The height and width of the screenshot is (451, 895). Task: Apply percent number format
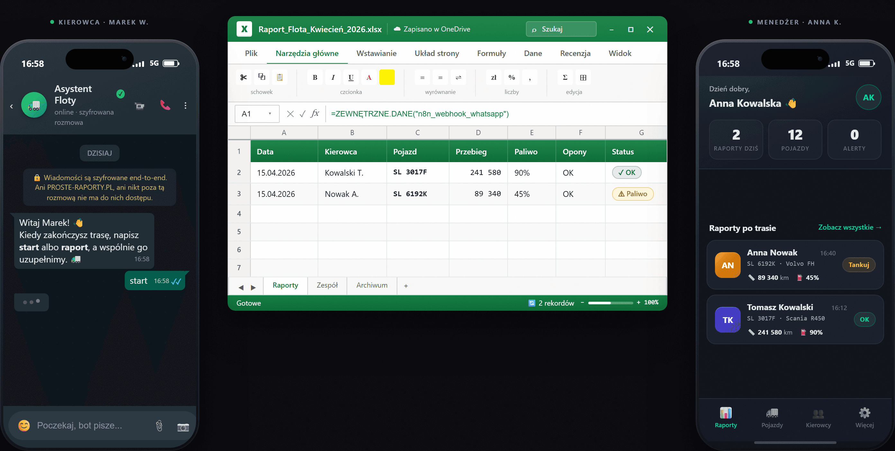coord(512,77)
